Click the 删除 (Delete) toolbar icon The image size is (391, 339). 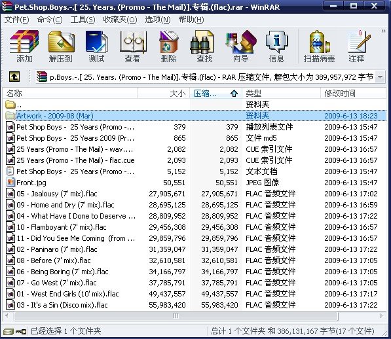[168, 46]
